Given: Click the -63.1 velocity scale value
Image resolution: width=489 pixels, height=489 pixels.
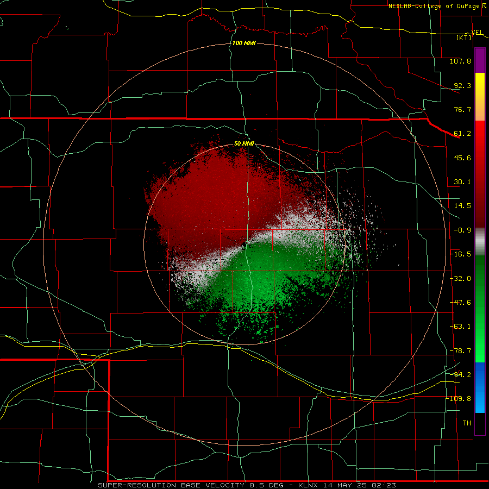Looking at the screenshot, I should [x=460, y=327].
